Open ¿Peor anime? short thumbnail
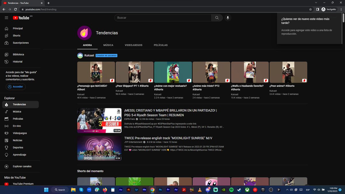The height and width of the screenshot is (194, 345). click(x=288, y=72)
